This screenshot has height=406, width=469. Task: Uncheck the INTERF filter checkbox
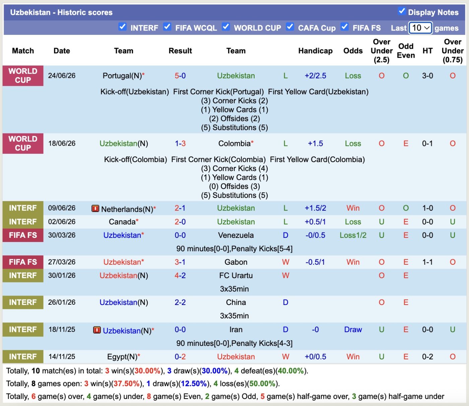point(123,27)
